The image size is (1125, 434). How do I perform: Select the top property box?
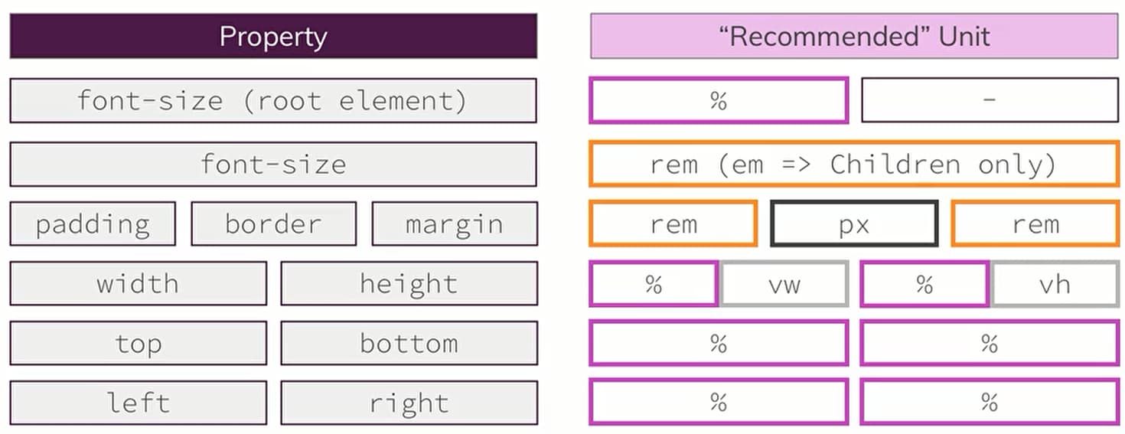click(x=139, y=344)
